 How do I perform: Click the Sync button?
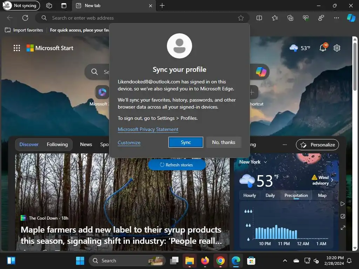pyautogui.click(x=186, y=142)
